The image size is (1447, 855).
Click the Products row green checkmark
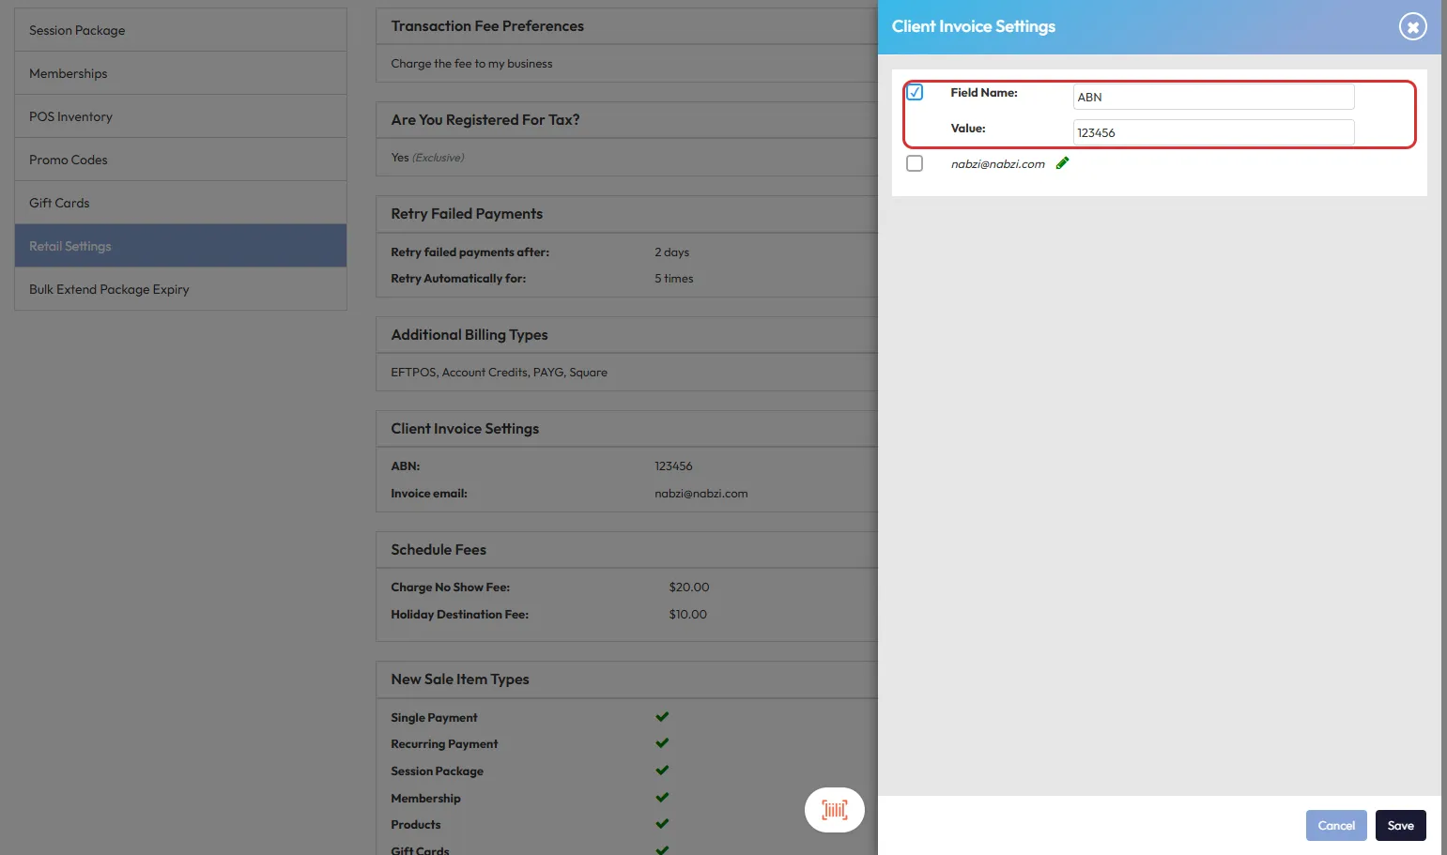[x=662, y=824]
